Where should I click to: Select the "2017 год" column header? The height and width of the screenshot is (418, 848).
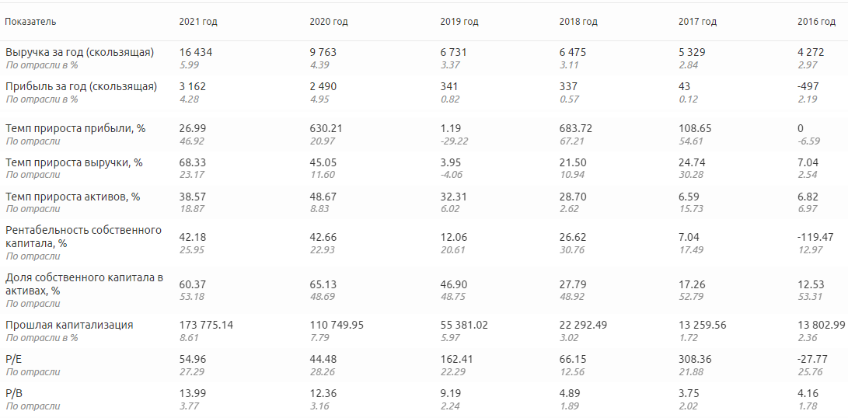pos(697,22)
